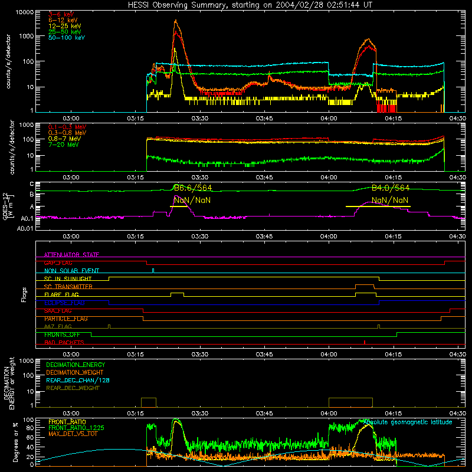Click the REAR_DEC_WEIGHT legend entry
Image resolution: width=472 pixels, height=472 pixels.
[x=73, y=388]
